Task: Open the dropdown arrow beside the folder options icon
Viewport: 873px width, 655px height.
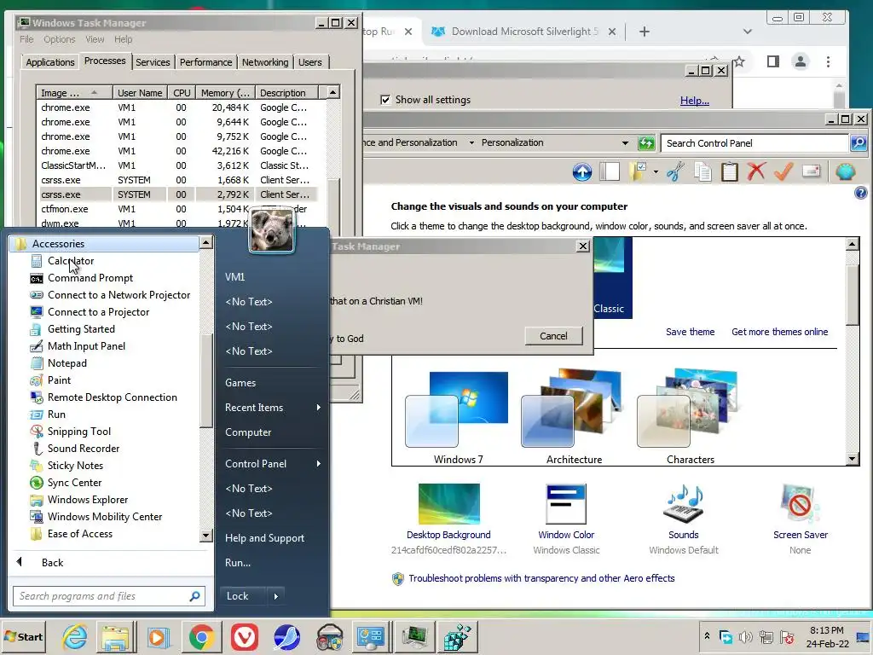Action: tap(656, 172)
